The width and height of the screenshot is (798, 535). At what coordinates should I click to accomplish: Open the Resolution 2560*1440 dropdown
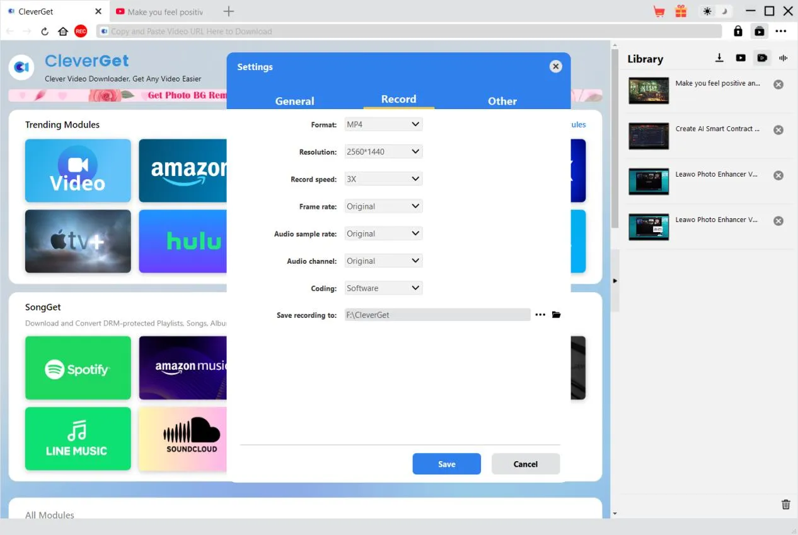(383, 151)
